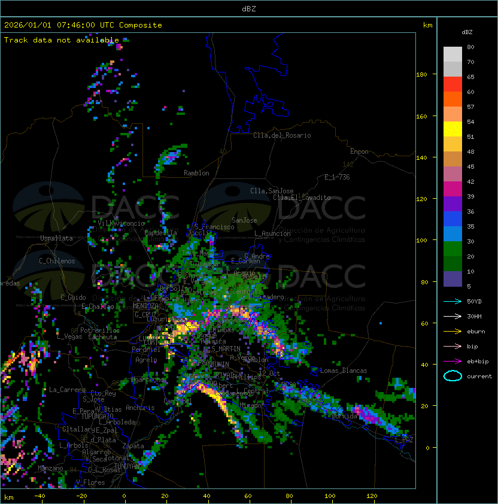Click the dBZ title at top
The image size is (498, 504).
click(249, 8)
